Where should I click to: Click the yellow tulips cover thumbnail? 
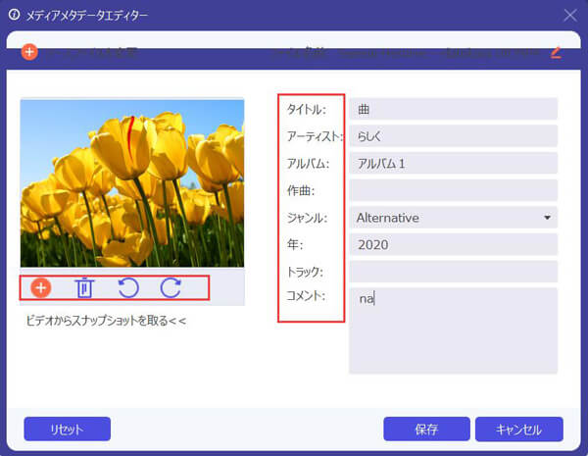point(132,182)
